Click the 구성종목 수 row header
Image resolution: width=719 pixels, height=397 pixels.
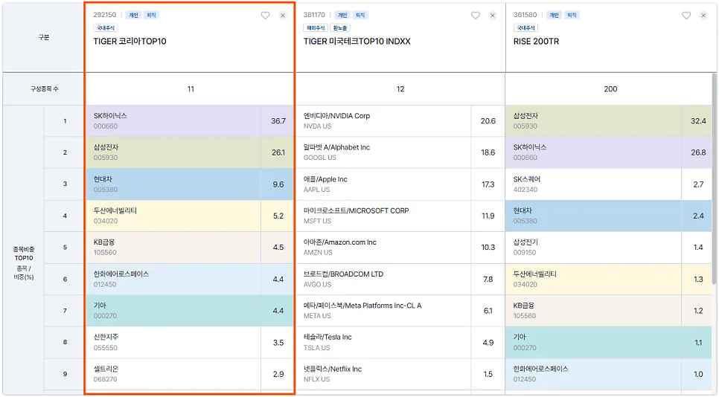(x=44, y=88)
